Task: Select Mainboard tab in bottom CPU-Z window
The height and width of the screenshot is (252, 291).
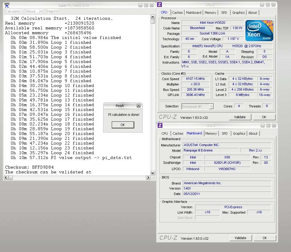Action: click(x=194, y=133)
